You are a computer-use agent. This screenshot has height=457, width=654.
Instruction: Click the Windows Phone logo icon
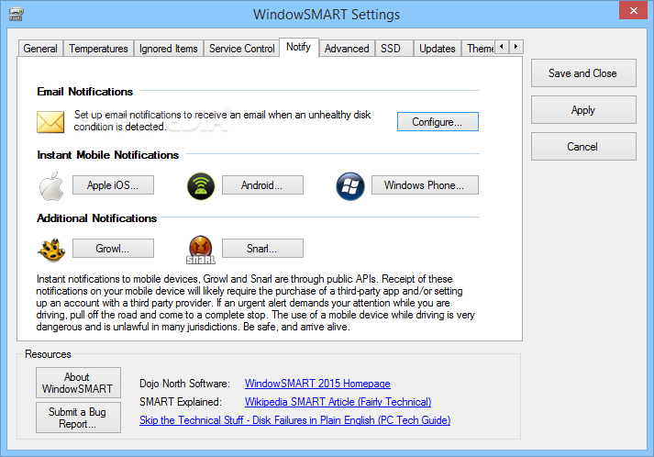[350, 186]
